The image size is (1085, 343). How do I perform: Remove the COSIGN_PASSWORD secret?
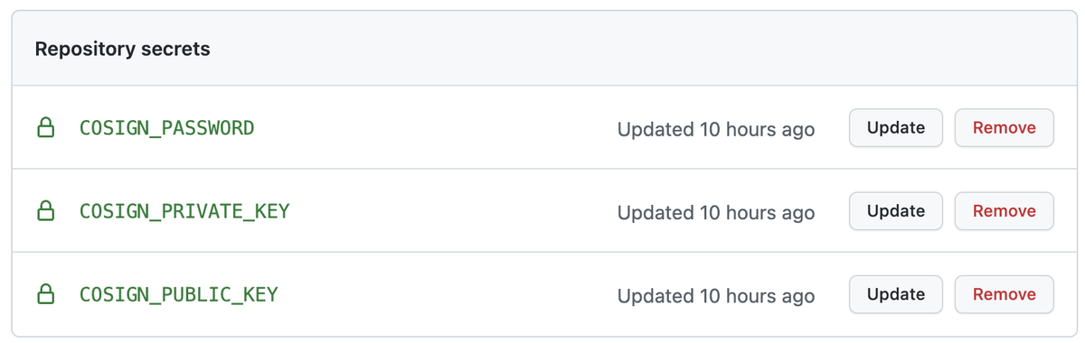[x=1005, y=128]
